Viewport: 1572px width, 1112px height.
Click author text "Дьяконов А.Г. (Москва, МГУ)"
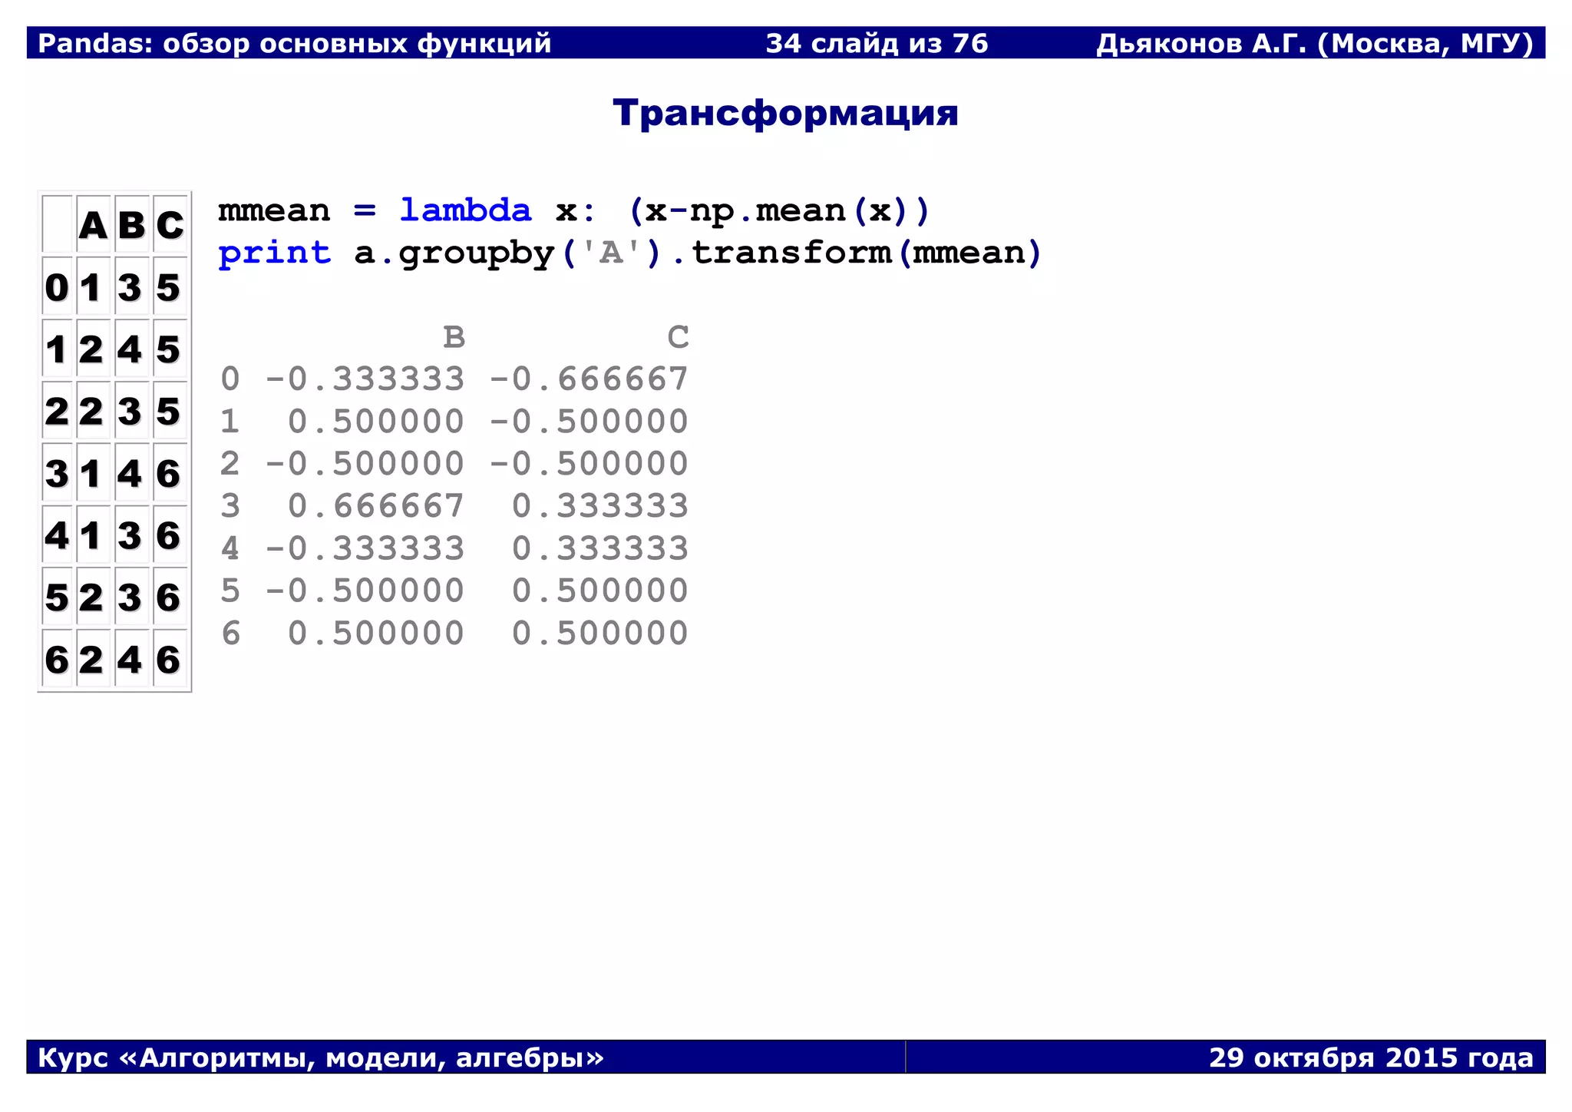tap(1315, 43)
